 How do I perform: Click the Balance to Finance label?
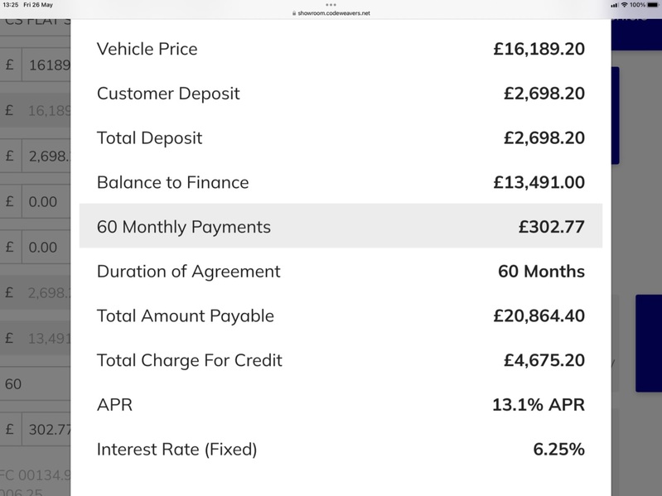click(172, 182)
